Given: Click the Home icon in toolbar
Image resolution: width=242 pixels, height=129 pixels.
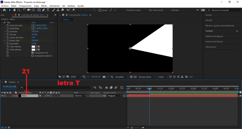Looking at the screenshot, I should (4, 10).
